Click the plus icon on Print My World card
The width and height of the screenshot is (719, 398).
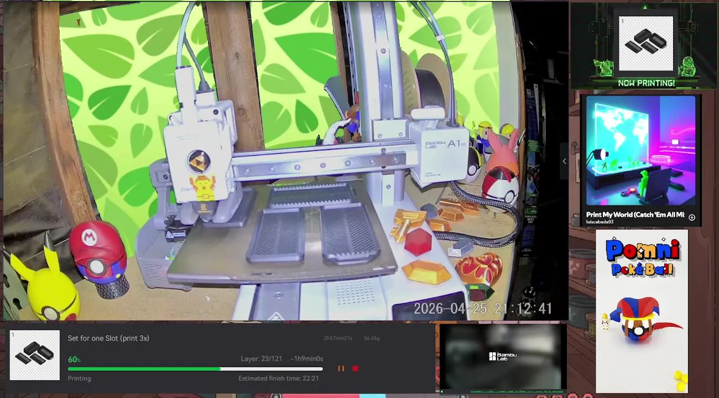[692, 217]
